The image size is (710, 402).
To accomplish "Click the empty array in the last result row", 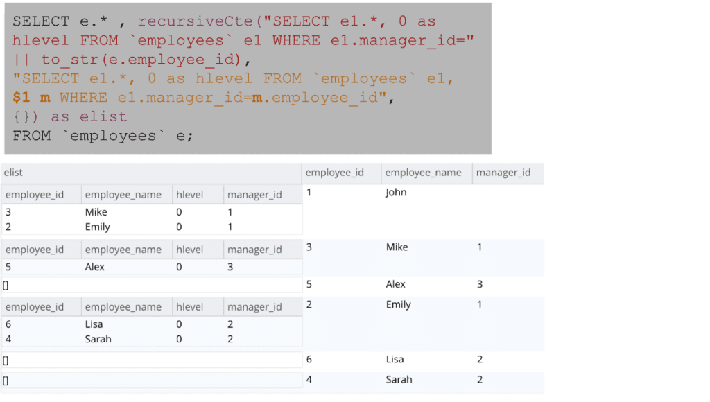I will pos(6,381).
